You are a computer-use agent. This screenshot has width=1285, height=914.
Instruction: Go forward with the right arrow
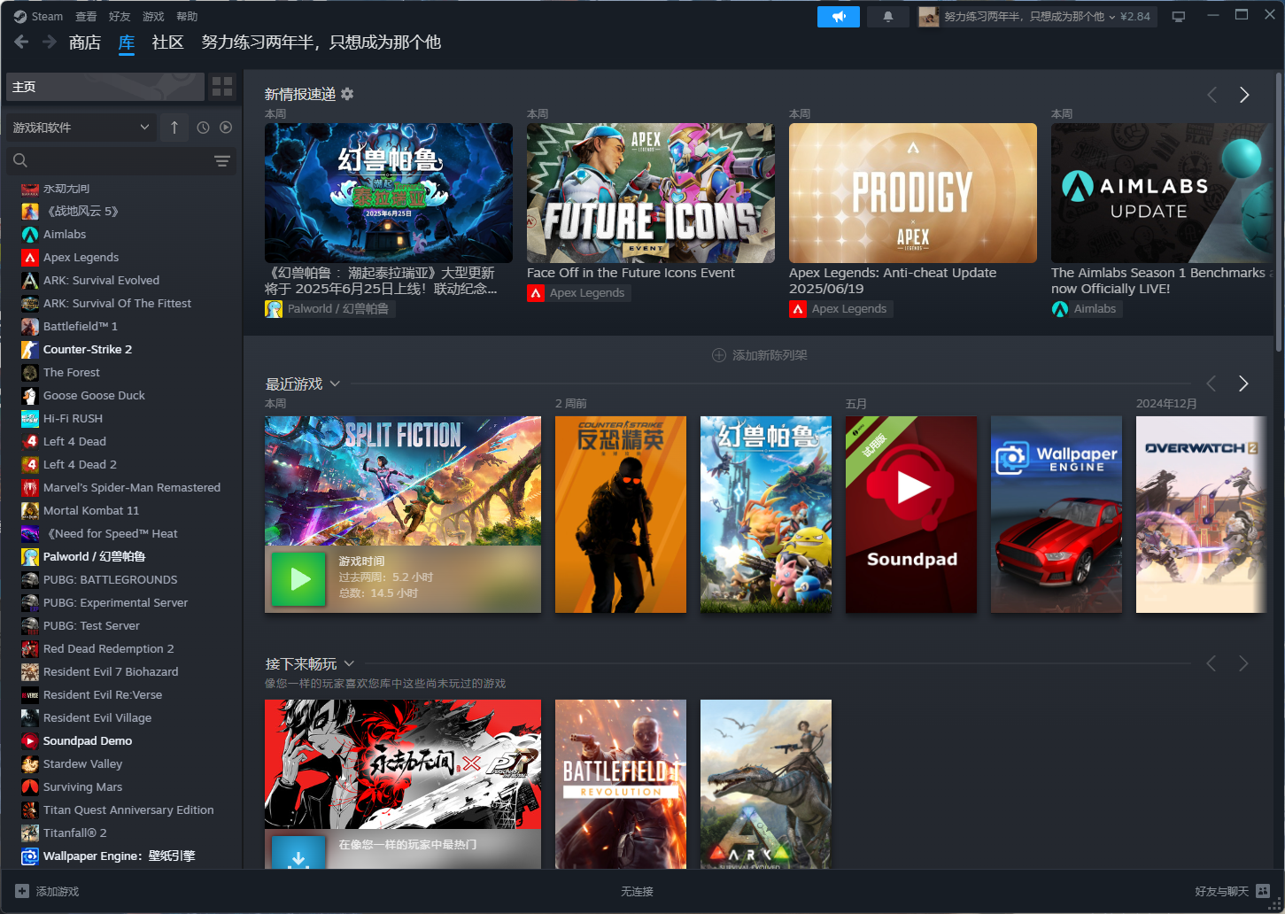[x=50, y=42]
